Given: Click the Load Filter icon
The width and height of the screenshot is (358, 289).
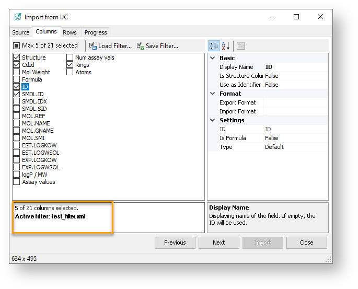Looking at the screenshot, I should 93,46.
